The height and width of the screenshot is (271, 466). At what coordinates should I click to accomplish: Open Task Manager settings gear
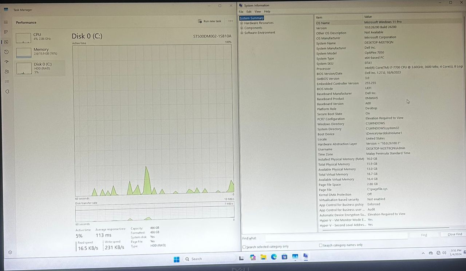click(10, 252)
